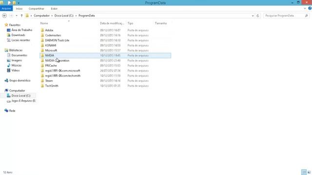This screenshot has height=175, width=312.
Task: Click the Pesquisar ProgramData search box
Action: [284, 16]
